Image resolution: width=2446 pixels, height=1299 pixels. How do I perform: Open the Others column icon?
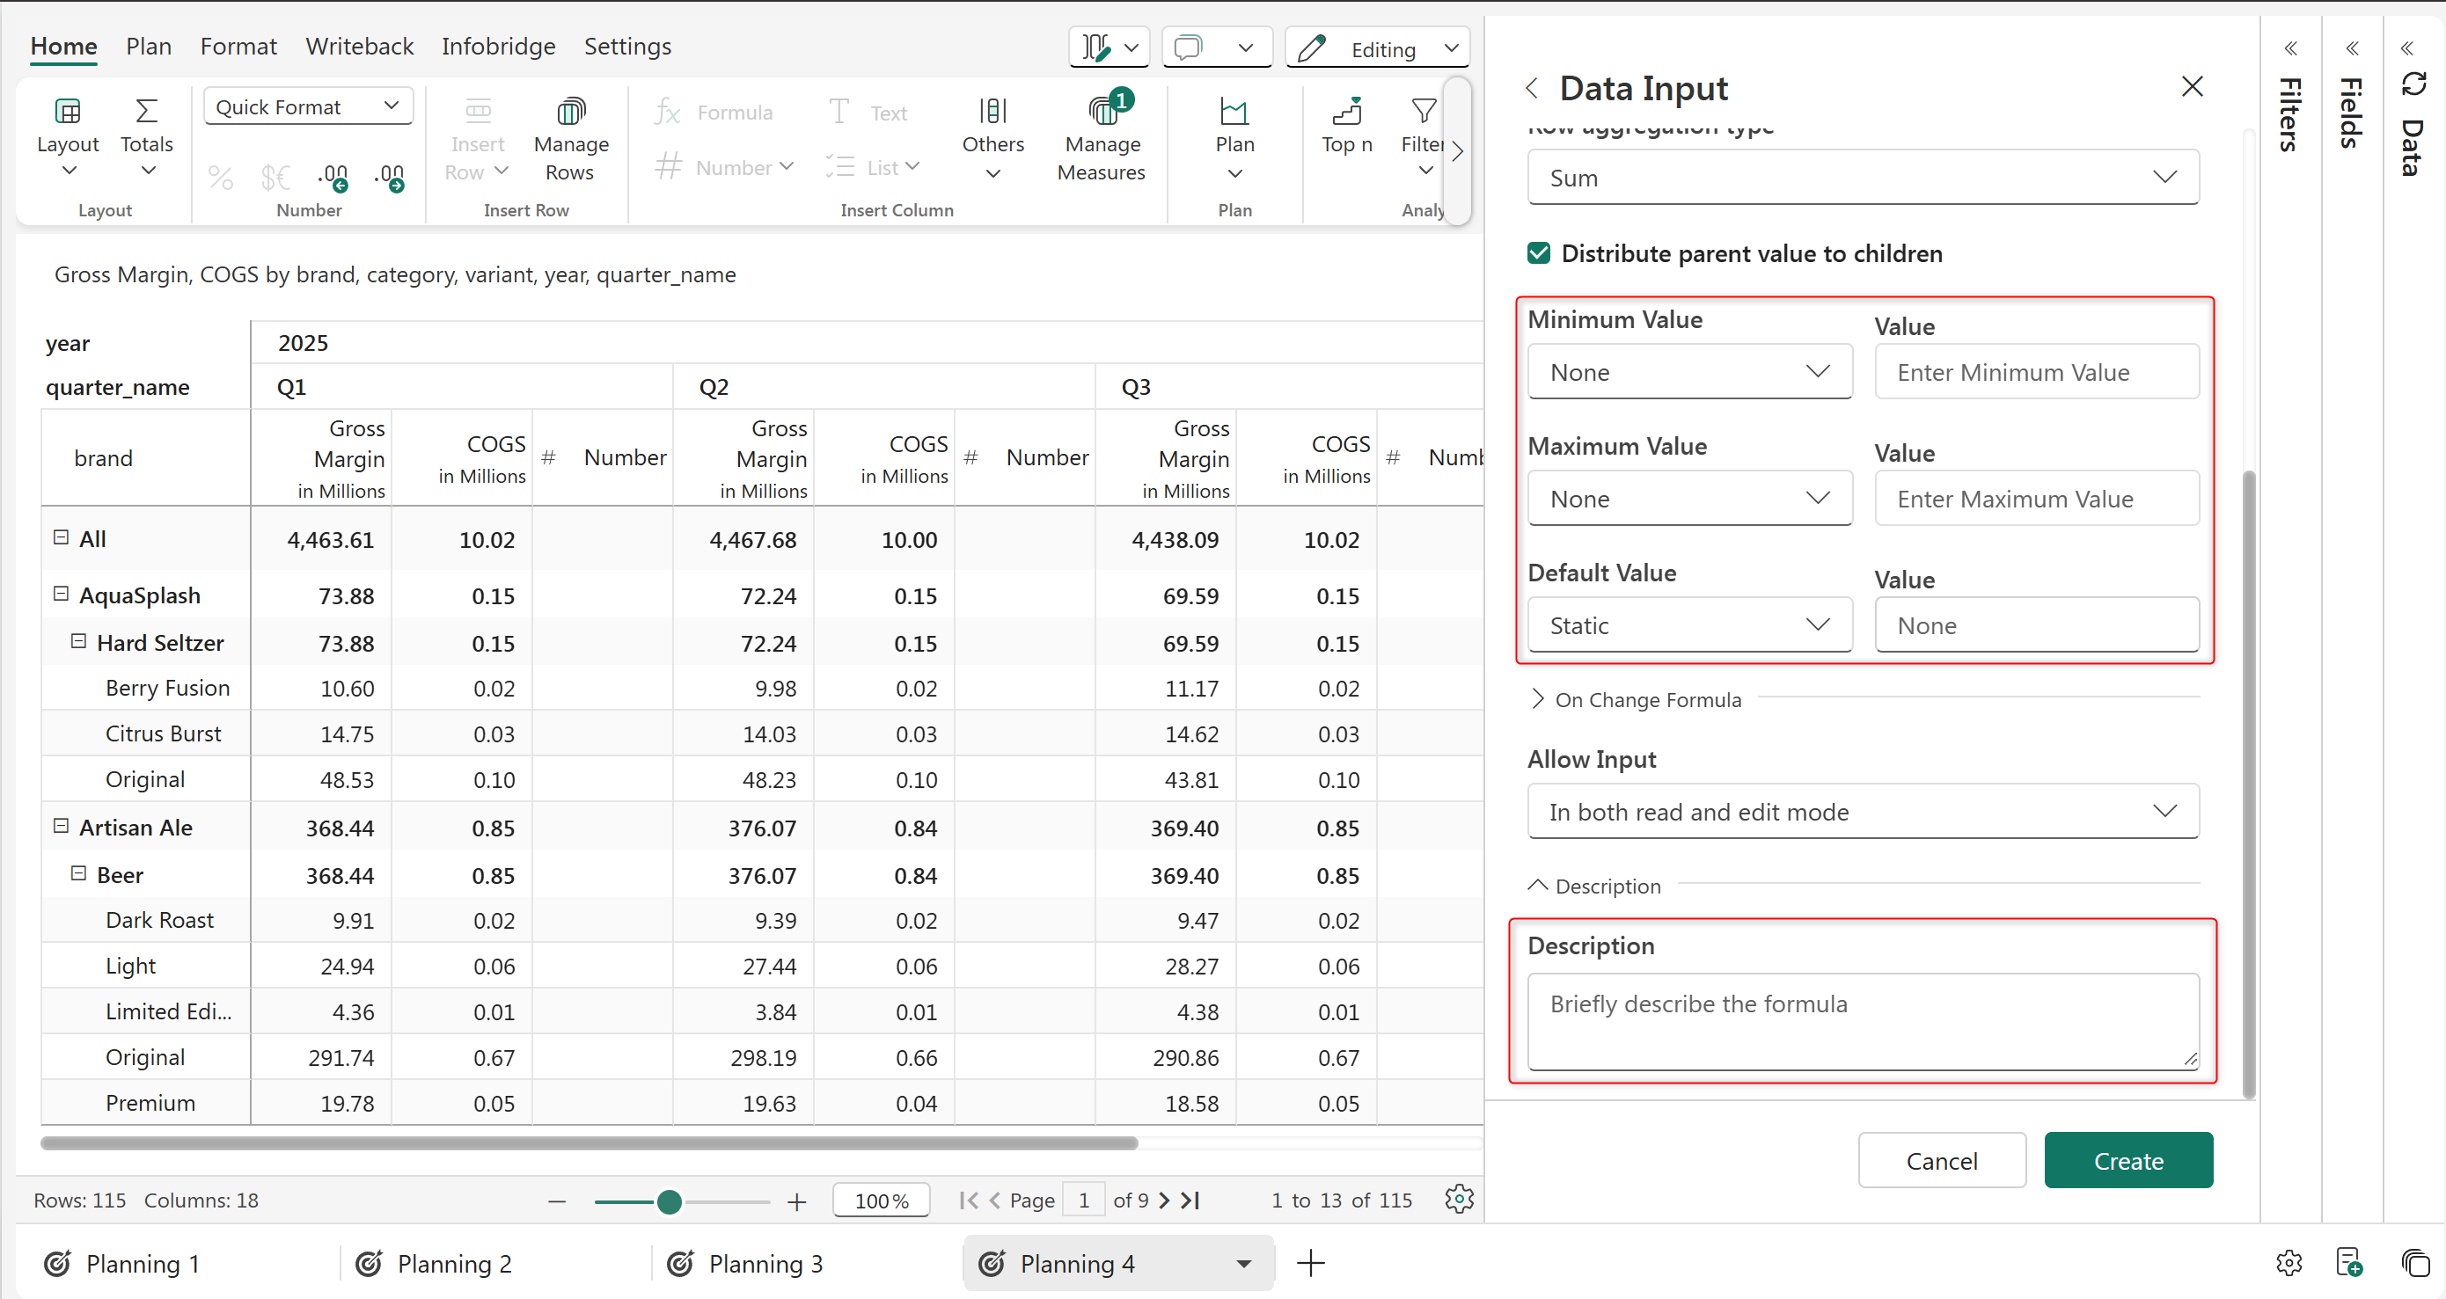tap(992, 112)
